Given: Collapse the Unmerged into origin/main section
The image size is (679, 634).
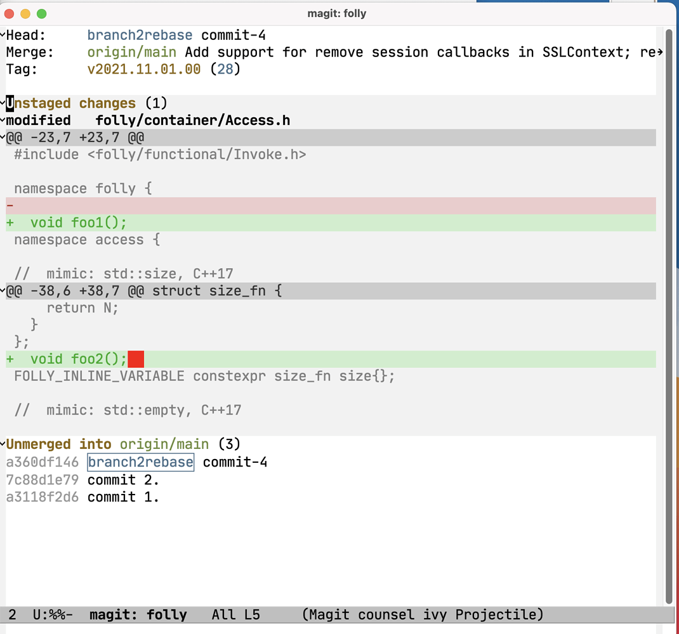Looking at the screenshot, I should 4,444.
